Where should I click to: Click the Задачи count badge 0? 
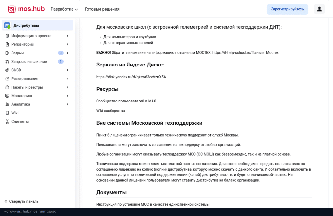pos(60,53)
